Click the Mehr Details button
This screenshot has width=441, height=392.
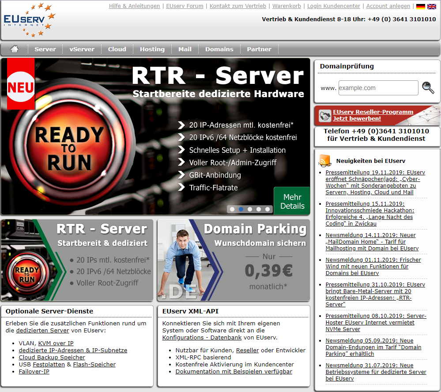(x=292, y=201)
